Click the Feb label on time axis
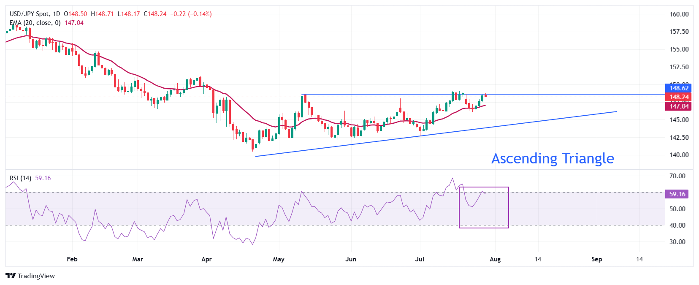Viewport: 699px width, 285px height. pyautogui.click(x=72, y=259)
